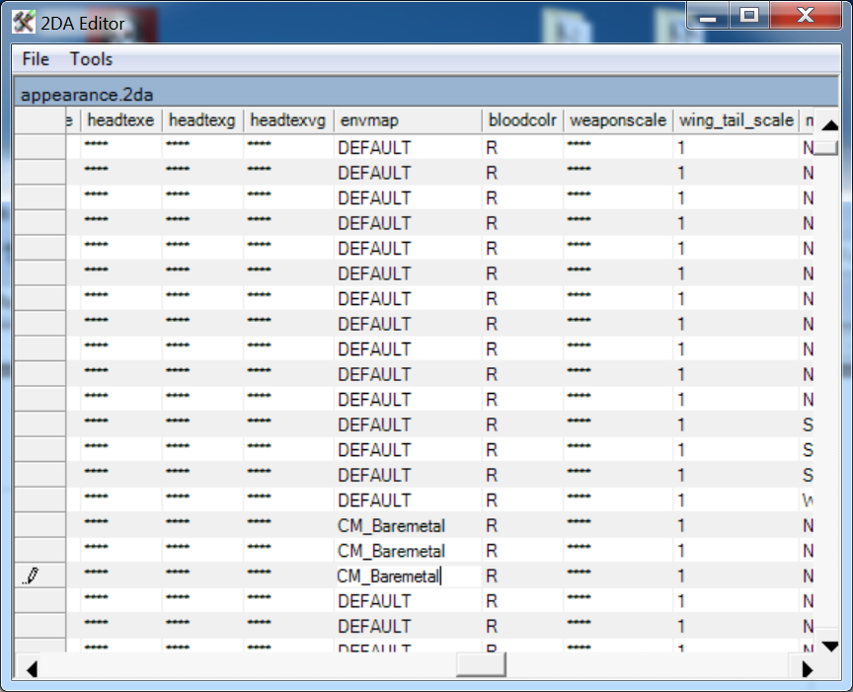Click the left horizontal scroll arrow
Image resolution: width=853 pixels, height=692 pixels.
tap(31, 668)
